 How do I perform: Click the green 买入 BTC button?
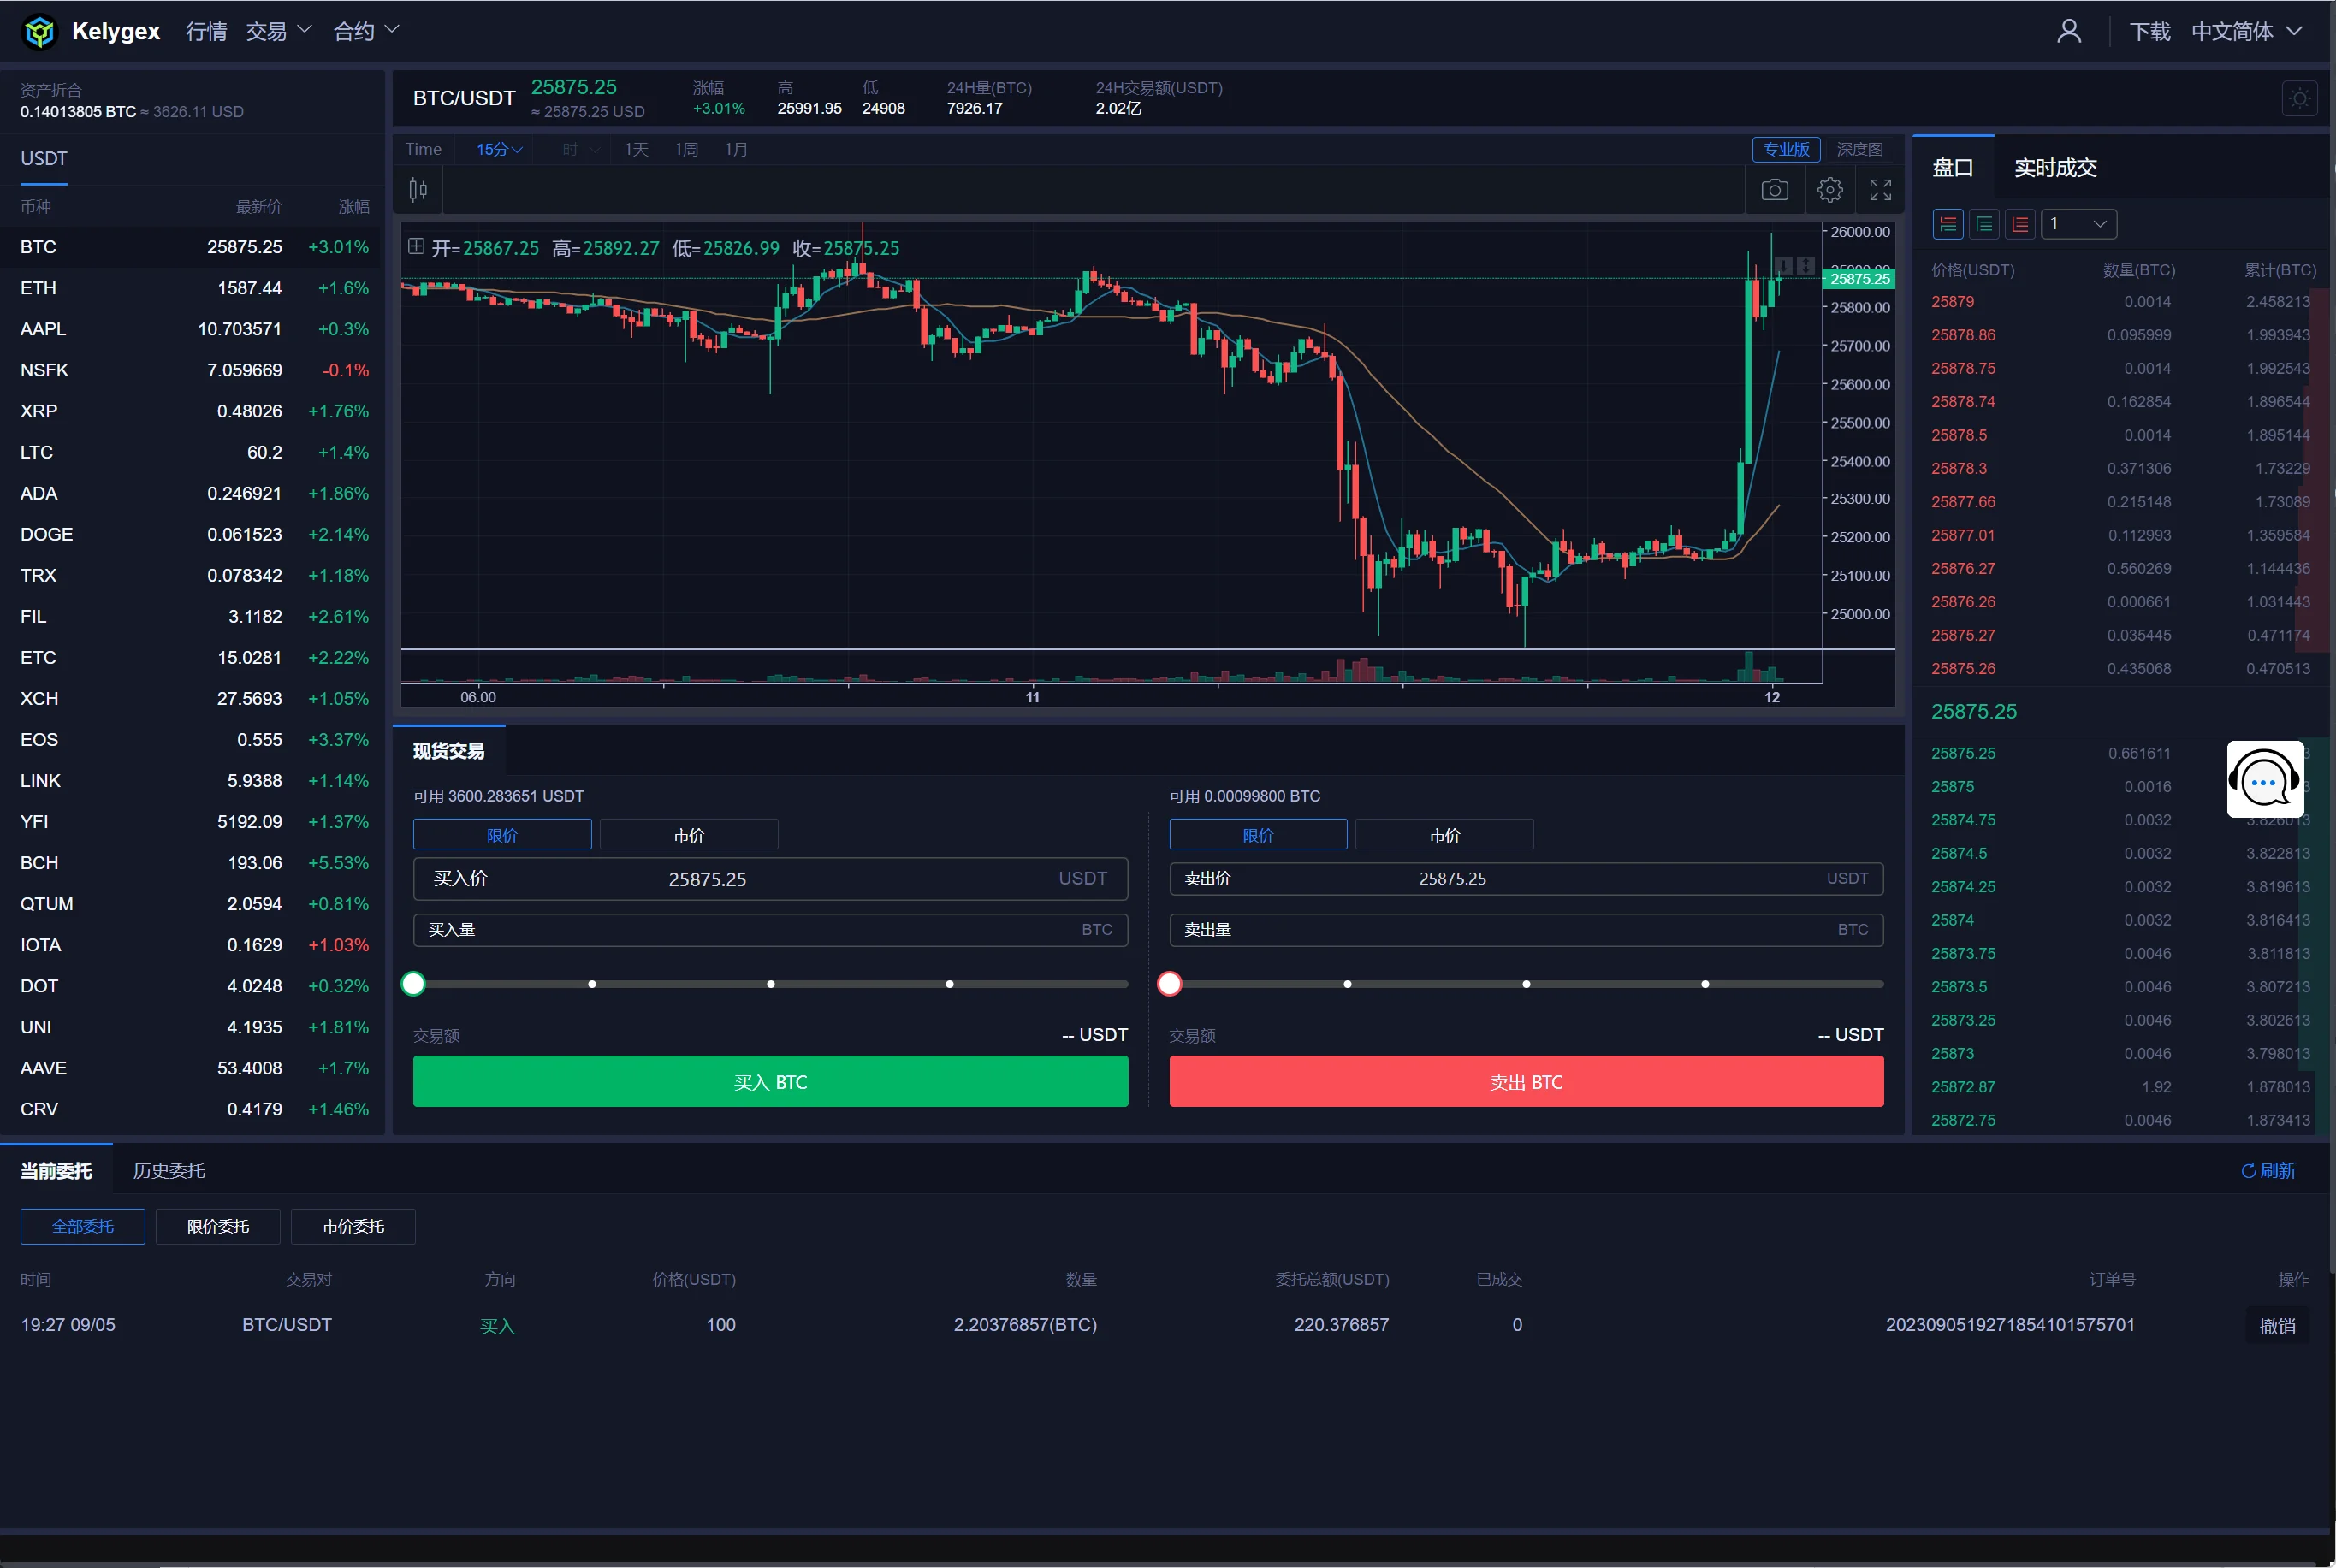point(770,1082)
